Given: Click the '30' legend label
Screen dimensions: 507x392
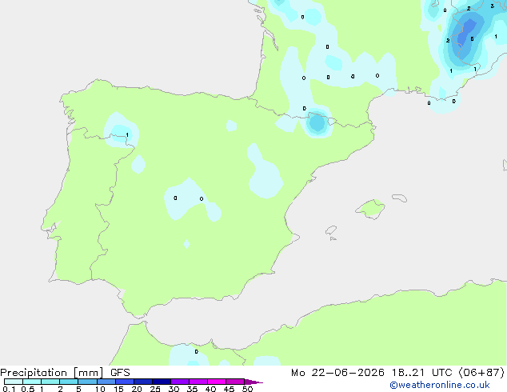Looking at the screenshot, I should click(x=174, y=389).
